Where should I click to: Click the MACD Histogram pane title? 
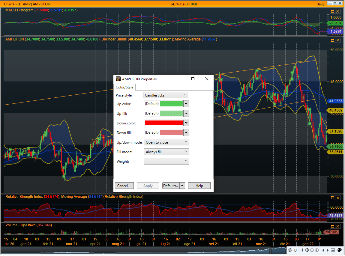click(19, 10)
